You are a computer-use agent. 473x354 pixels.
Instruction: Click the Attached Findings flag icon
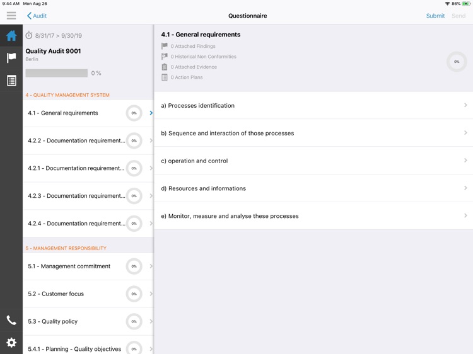click(165, 46)
